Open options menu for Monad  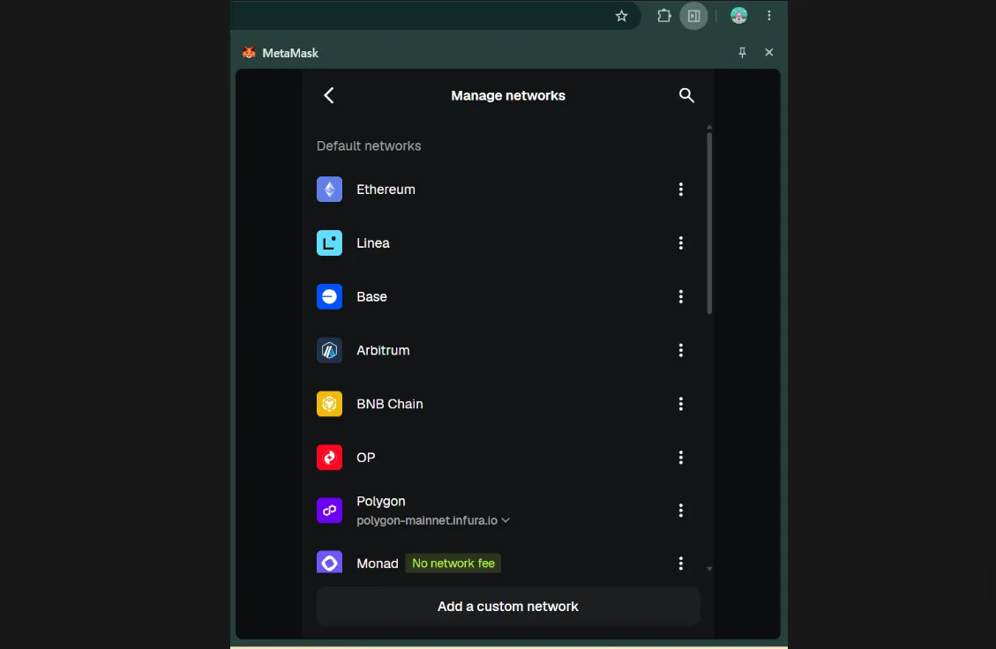(680, 563)
